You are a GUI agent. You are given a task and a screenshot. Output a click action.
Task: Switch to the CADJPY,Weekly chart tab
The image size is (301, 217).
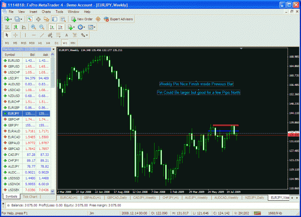coord(144,198)
